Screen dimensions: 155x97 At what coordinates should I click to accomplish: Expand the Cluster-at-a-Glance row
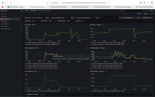pos(26,94)
